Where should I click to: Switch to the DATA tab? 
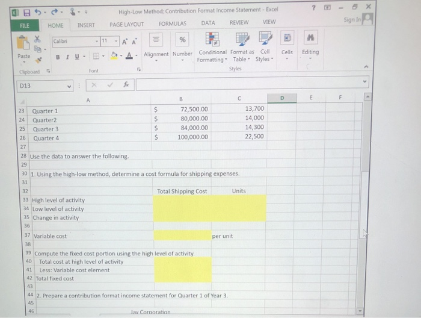[208, 23]
